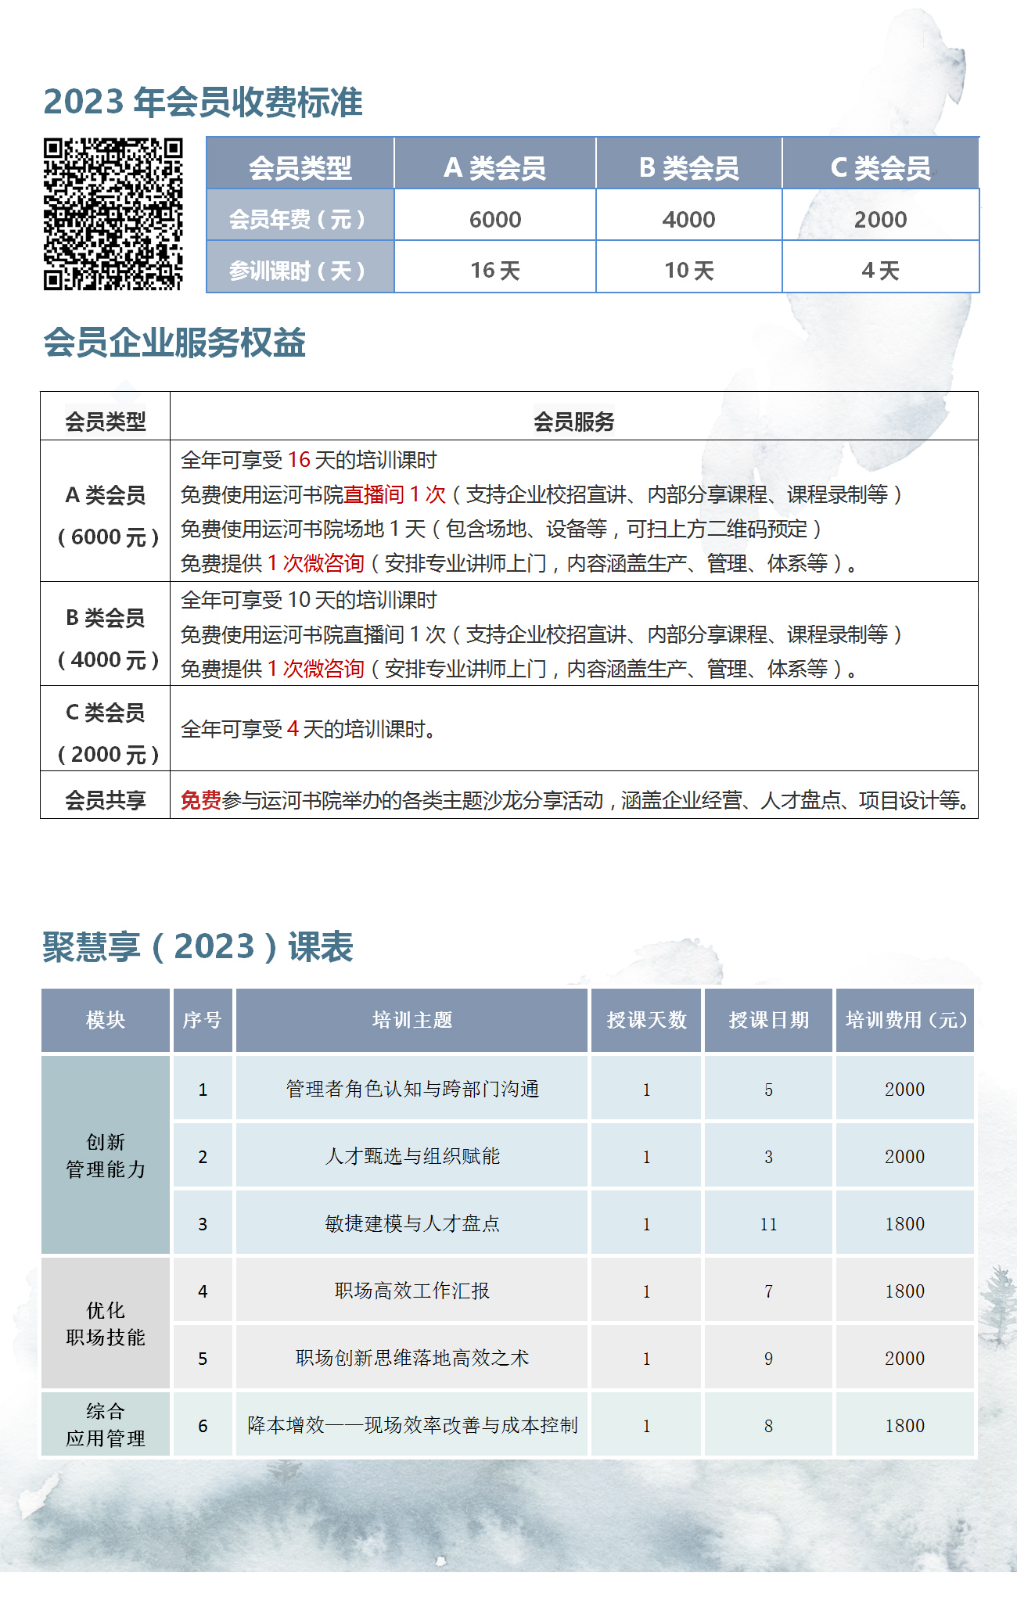
Task: Click the line about 场地 1 天 usage
Action: pyautogui.click(x=501, y=529)
